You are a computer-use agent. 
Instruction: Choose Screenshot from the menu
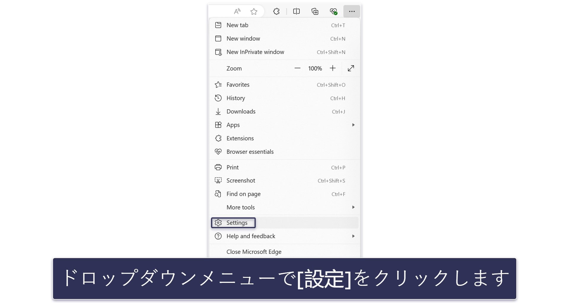(285, 181)
